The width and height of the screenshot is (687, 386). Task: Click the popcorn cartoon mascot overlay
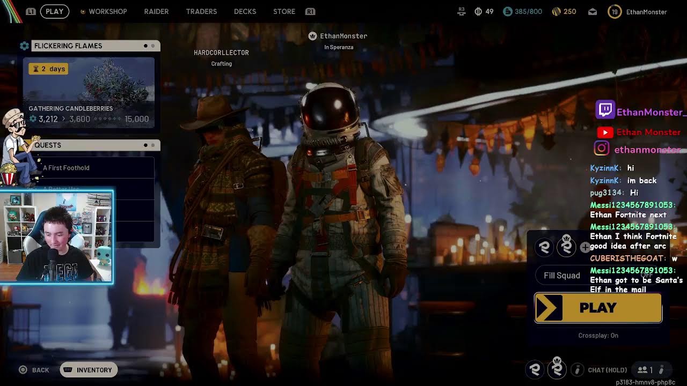(x=19, y=146)
